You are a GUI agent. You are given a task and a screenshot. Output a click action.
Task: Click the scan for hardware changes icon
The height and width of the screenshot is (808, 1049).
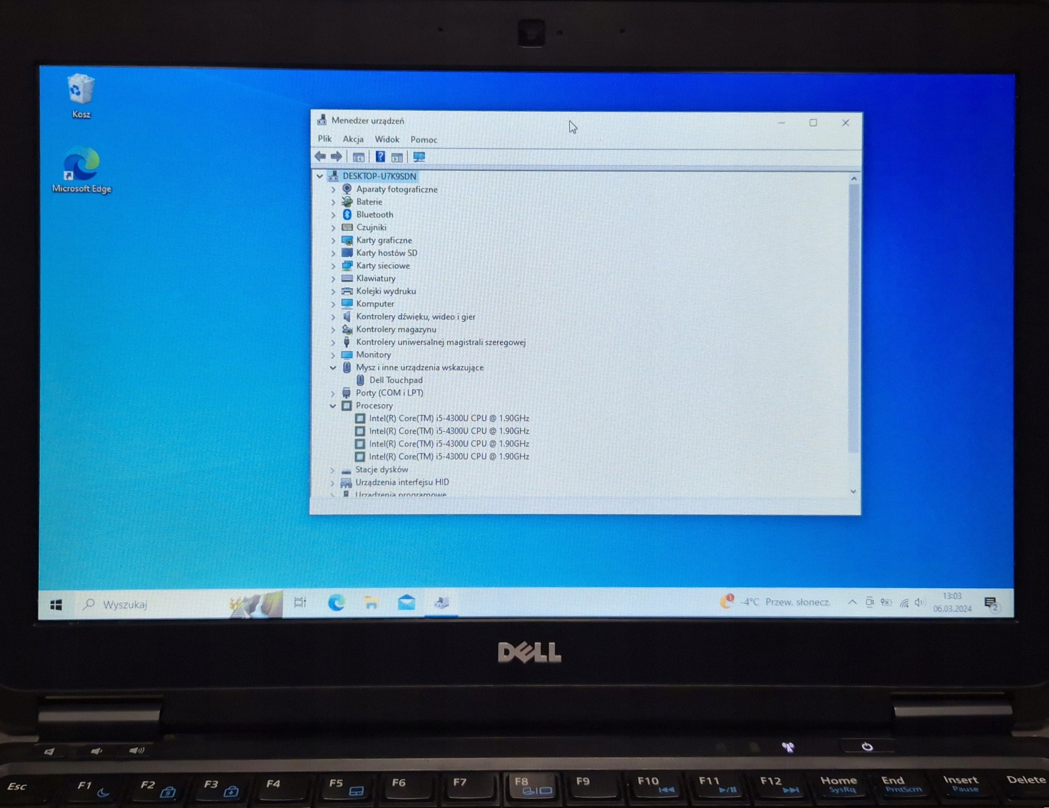click(419, 157)
